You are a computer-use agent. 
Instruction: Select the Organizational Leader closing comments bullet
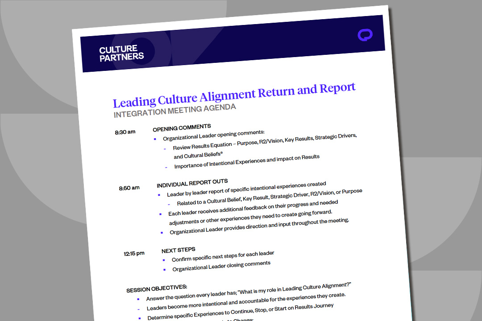coord(221,266)
